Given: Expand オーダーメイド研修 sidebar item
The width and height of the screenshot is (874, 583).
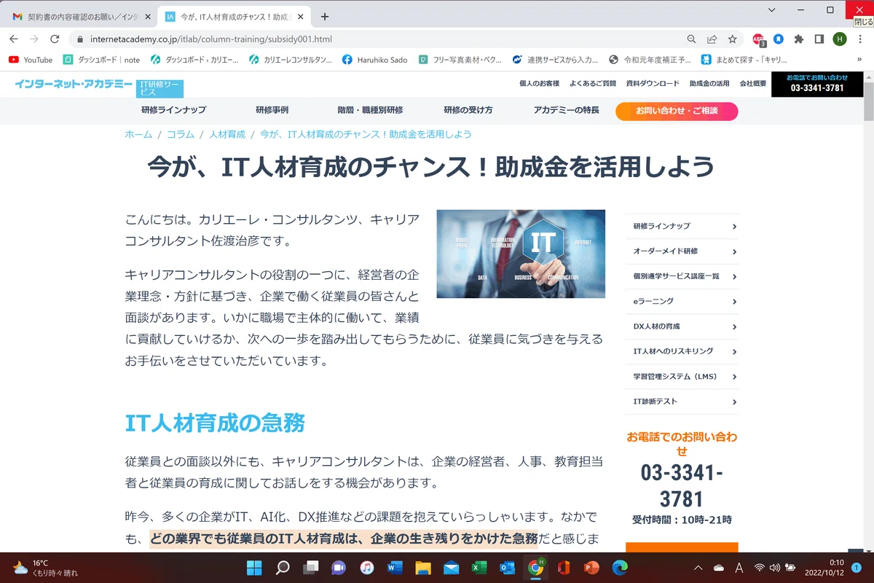Looking at the screenshot, I should (682, 251).
